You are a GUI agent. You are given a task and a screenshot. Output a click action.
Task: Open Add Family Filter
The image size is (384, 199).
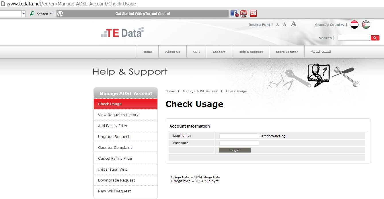coord(126,126)
